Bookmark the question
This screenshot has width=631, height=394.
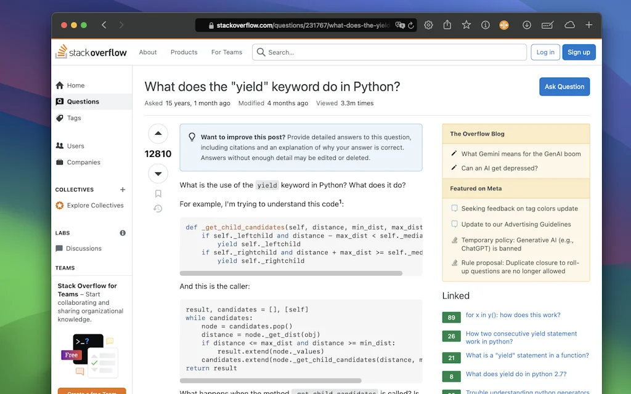pos(158,193)
